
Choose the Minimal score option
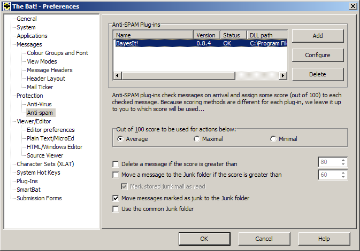[x=273, y=139]
